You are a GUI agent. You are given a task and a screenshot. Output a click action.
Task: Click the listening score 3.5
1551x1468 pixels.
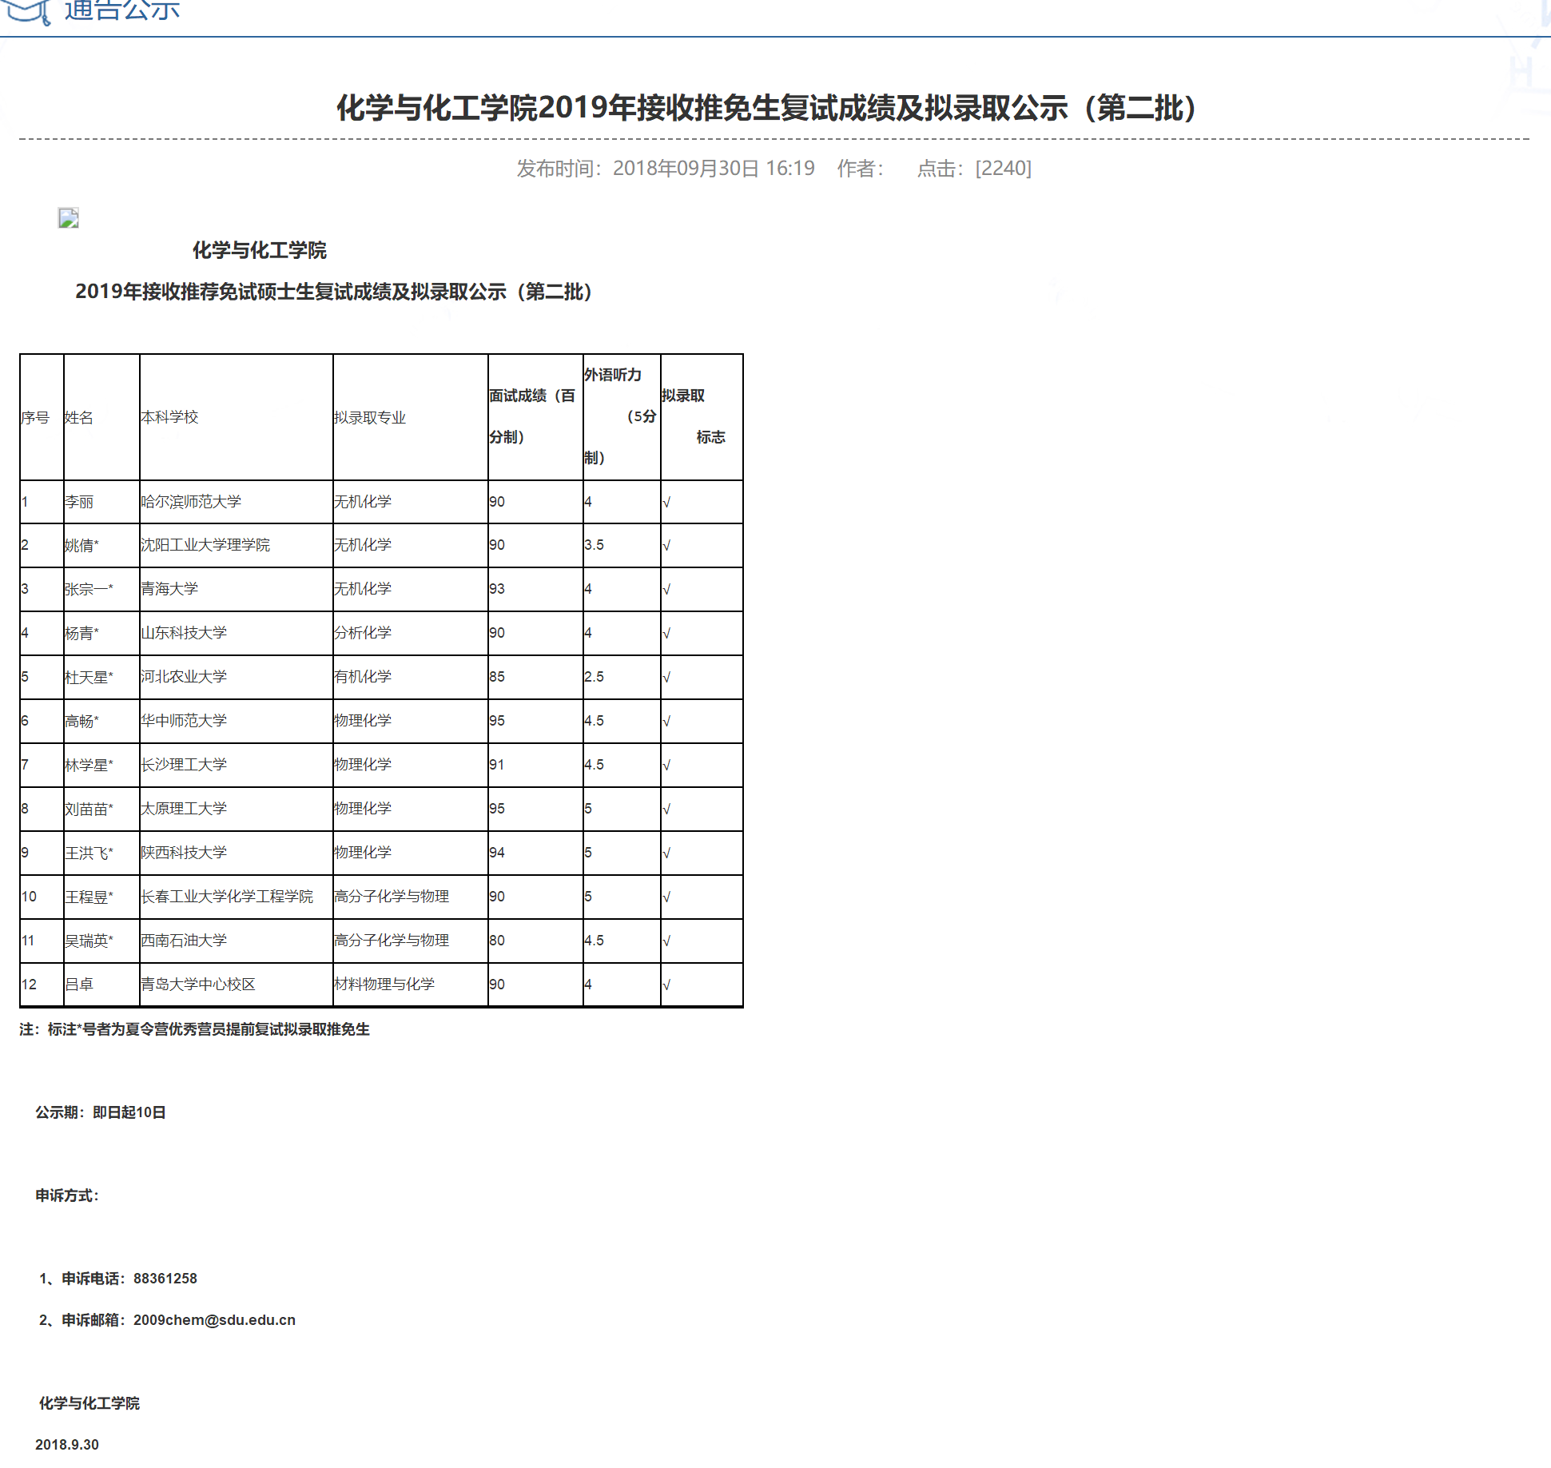[594, 545]
